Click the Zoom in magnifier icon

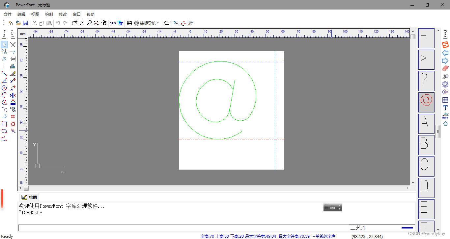pyautogui.click(x=82, y=23)
